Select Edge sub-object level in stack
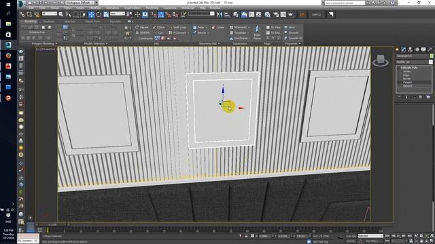This screenshot has height=244, width=435. coord(406,75)
